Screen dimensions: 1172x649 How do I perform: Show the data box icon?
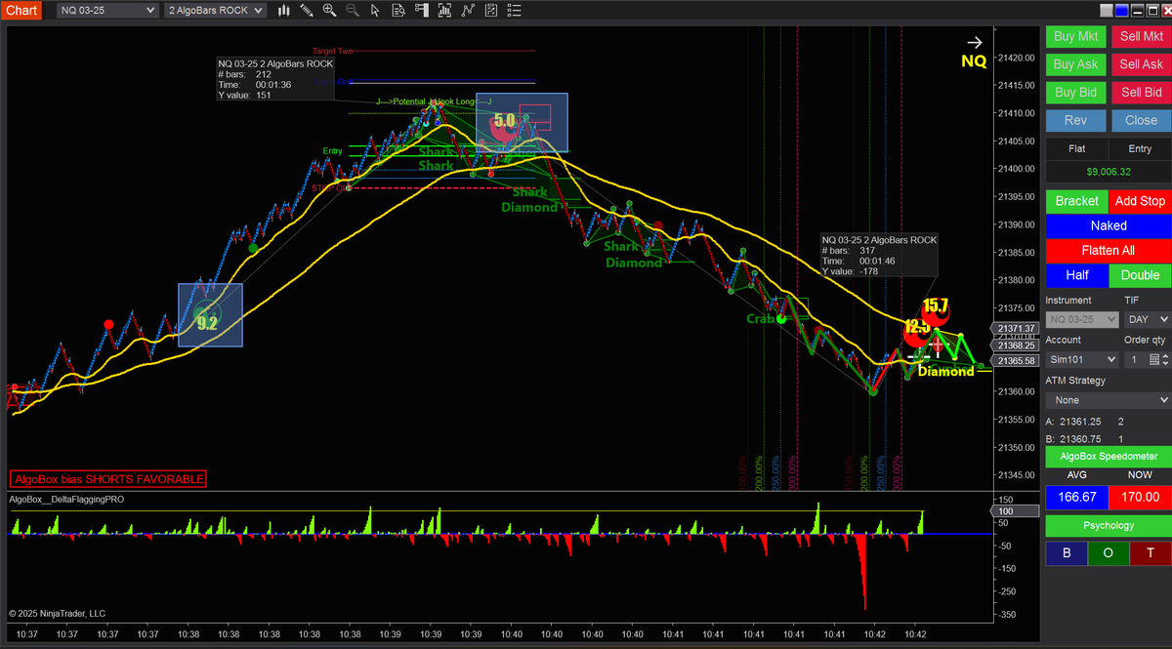tap(398, 11)
